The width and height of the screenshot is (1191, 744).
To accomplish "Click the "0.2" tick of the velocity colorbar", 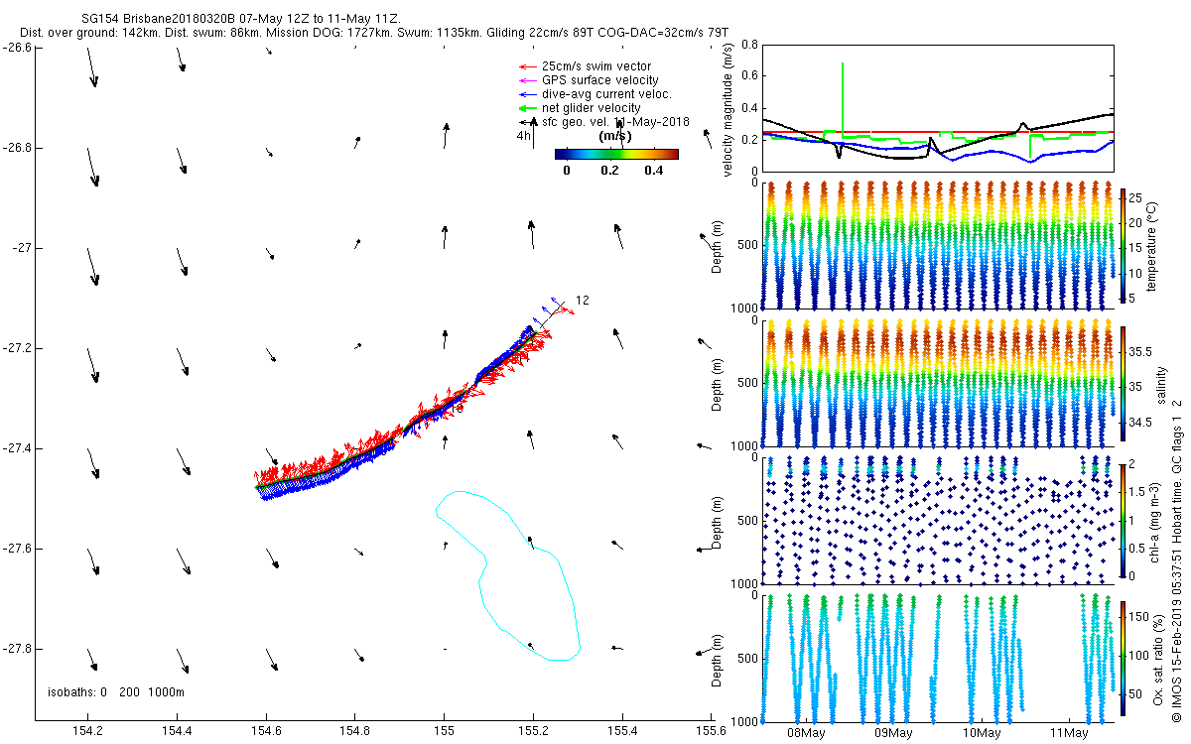I will click(609, 171).
